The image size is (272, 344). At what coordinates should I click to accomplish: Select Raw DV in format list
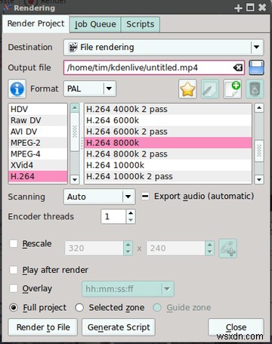(x=38, y=120)
